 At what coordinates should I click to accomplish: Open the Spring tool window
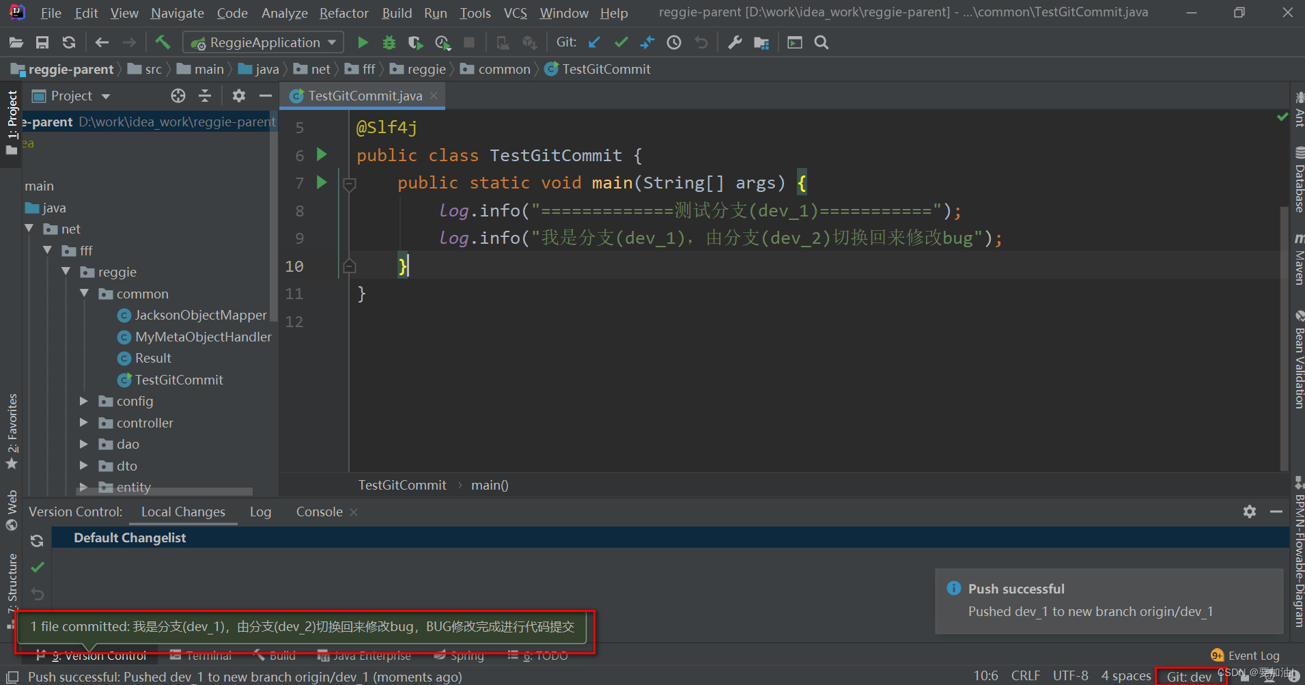pyautogui.click(x=459, y=656)
